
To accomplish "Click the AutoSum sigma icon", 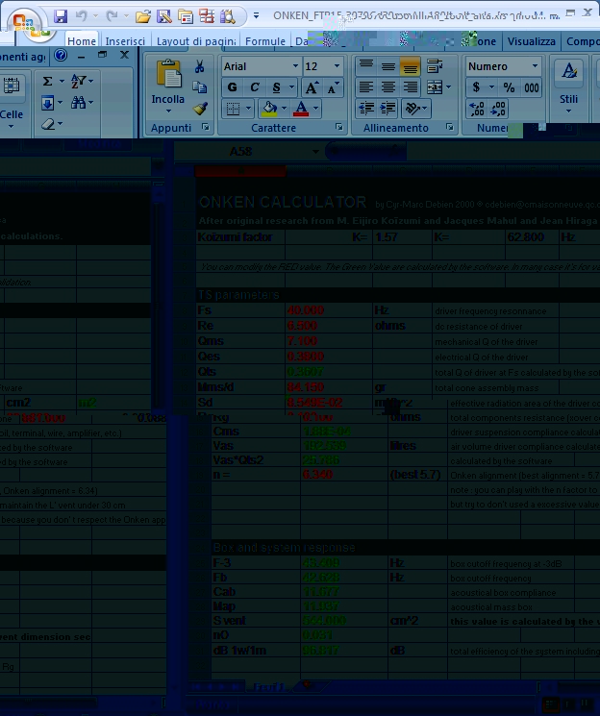I will 47,82.
